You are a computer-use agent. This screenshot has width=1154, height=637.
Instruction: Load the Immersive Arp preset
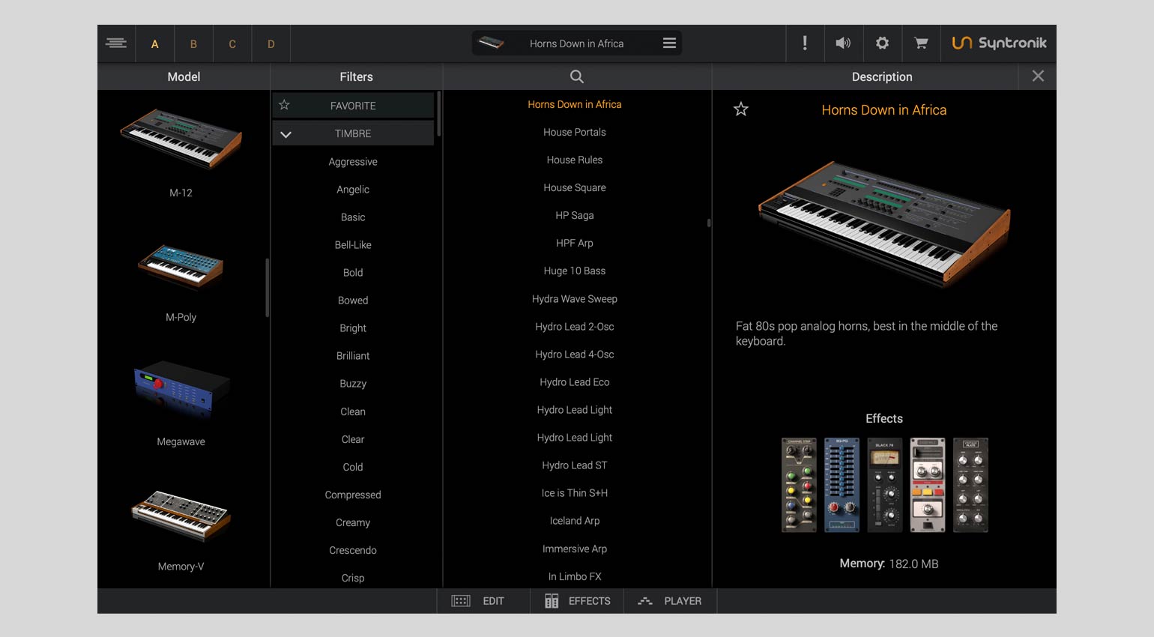click(575, 549)
